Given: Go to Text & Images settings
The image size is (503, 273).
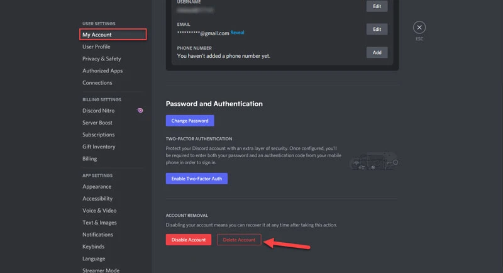Looking at the screenshot, I should pyautogui.click(x=99, y=222).
